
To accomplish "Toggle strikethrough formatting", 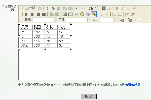I will (134, 9).
